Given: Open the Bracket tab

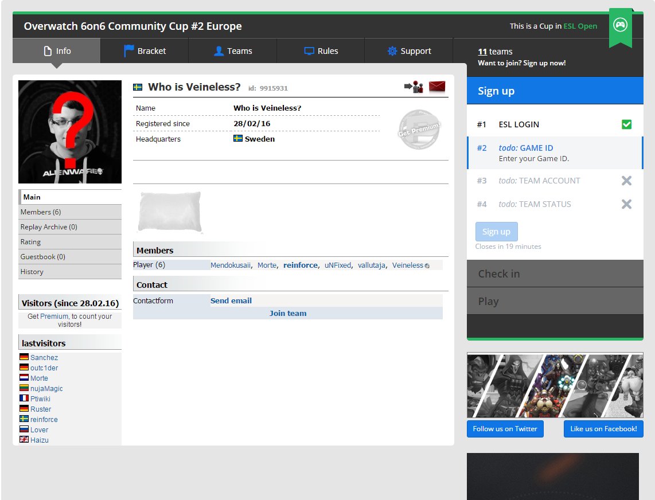Looking at the screenshot, I should click(145, 50).
